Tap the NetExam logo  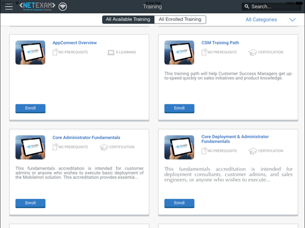pos(37,6)
